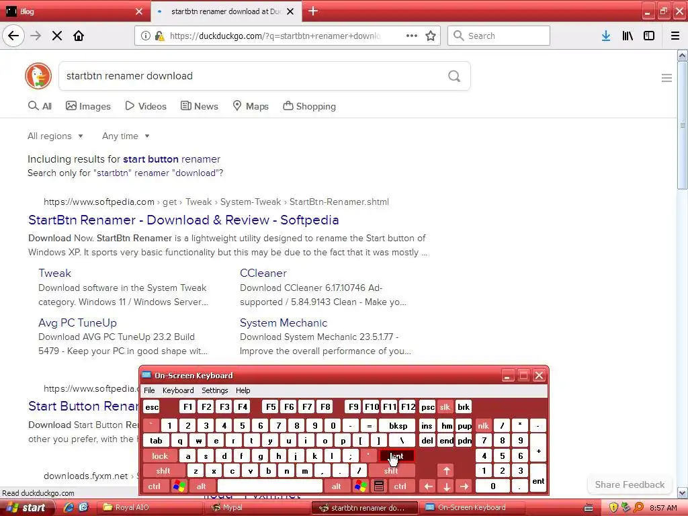Open the System Mechanic sublink

(284, 322)
